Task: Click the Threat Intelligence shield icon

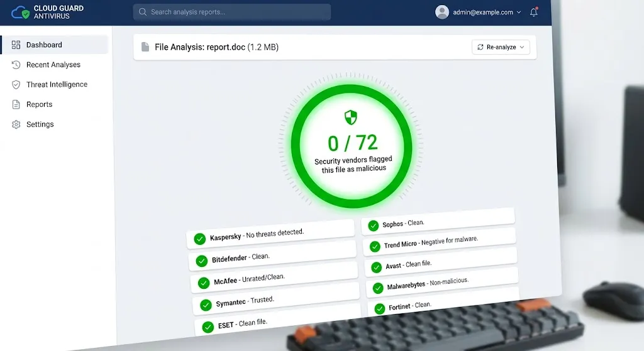Action: [x=16, y=85]
